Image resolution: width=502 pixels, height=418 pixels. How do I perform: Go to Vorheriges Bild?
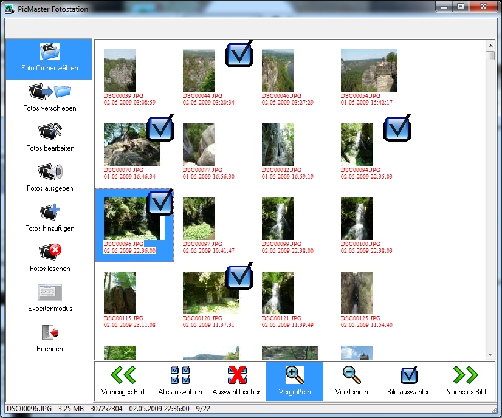tap(123, 381)
